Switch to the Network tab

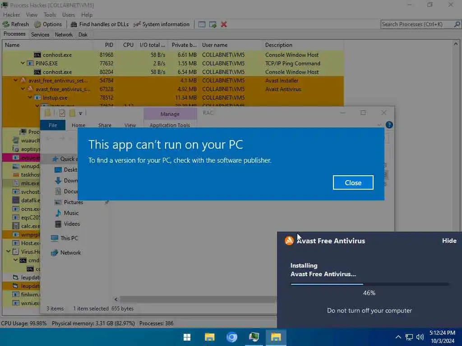click(64, 35)
